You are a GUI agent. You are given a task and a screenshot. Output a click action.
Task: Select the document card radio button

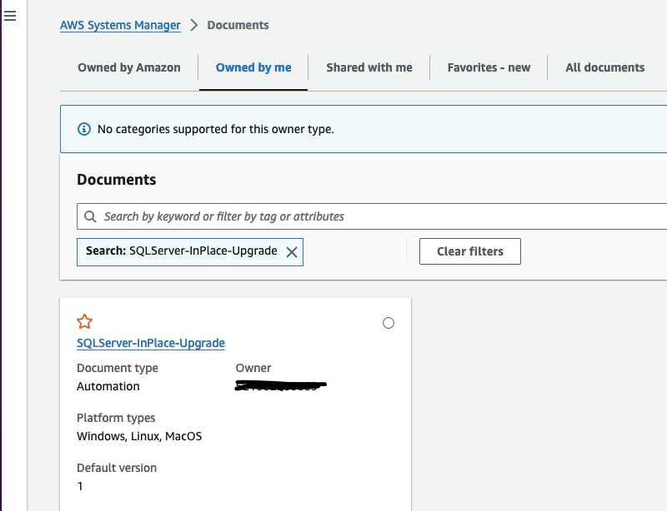pyautogui.click(x=388, y=323)
